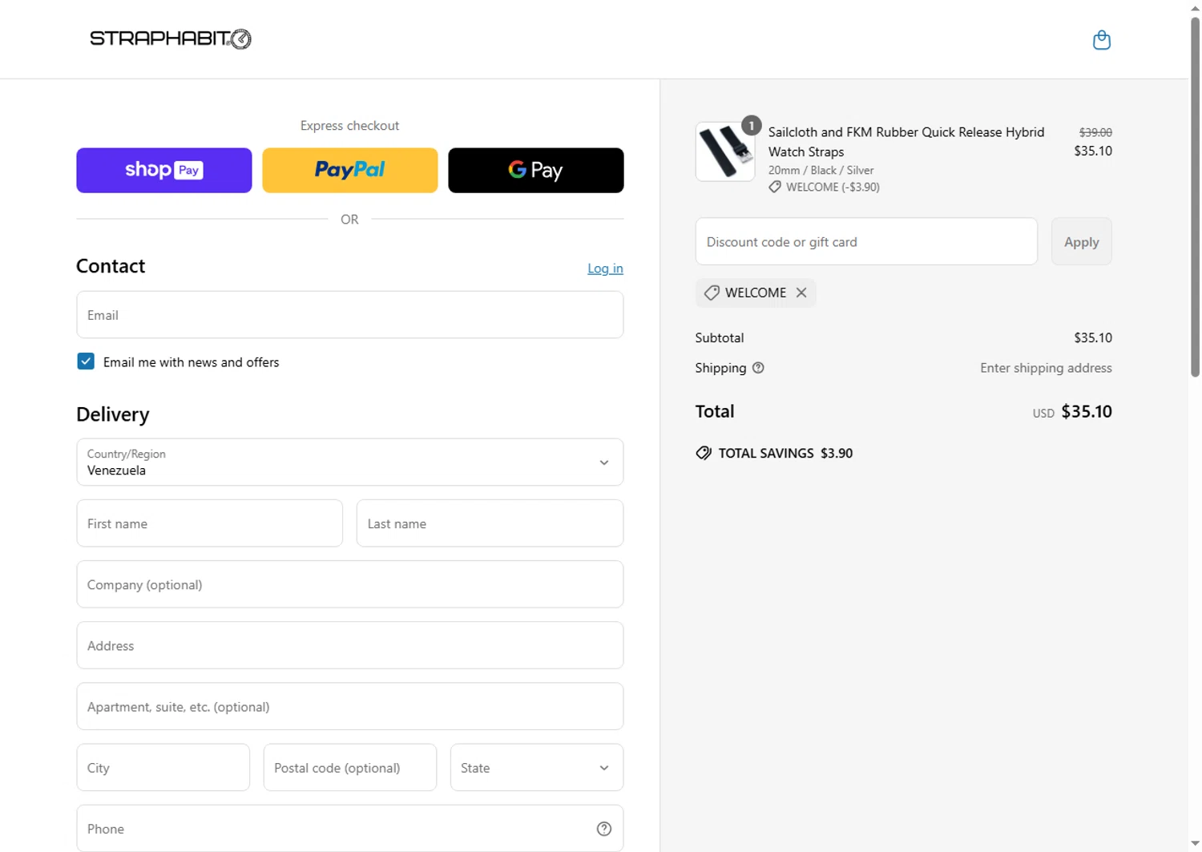Focus the First name field

[210, 523]
